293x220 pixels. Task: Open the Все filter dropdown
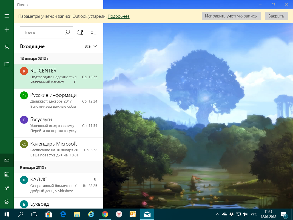point(91,46)
